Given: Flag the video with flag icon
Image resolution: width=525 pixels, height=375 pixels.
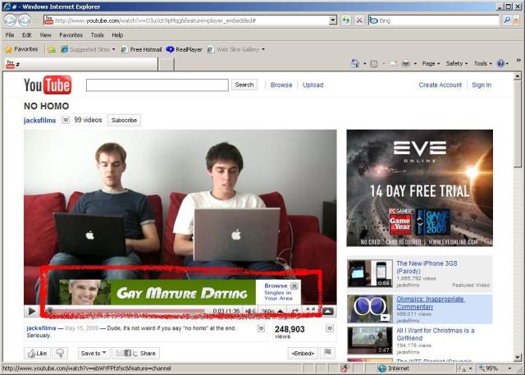Looking at the screenshot, I should 328,353.
